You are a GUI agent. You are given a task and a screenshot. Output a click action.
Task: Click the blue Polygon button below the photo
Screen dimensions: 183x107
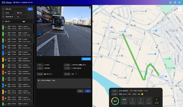(86, 59)
